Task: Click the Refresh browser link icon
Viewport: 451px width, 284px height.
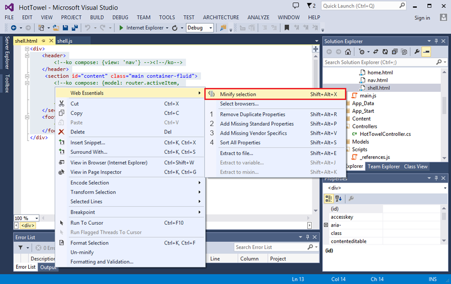Action: (x=175, y=28)
